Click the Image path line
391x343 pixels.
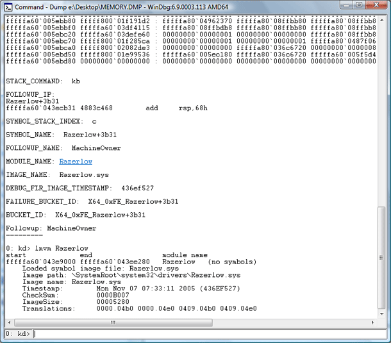pos(131,275)
